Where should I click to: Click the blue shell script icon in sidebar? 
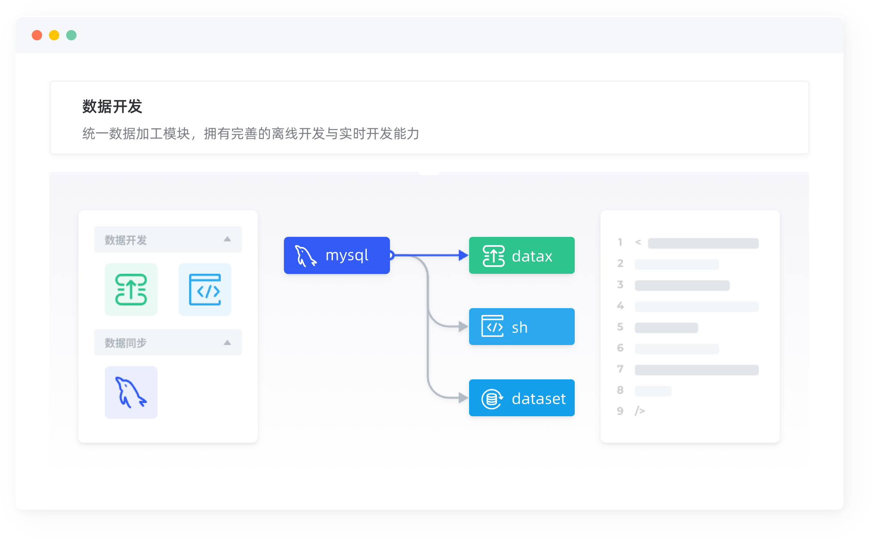(205, 290)
